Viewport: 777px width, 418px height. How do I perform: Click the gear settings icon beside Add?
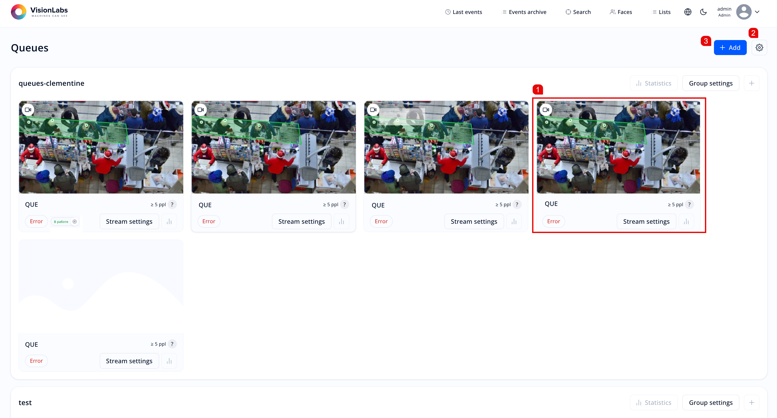click(x=759, y=48)
